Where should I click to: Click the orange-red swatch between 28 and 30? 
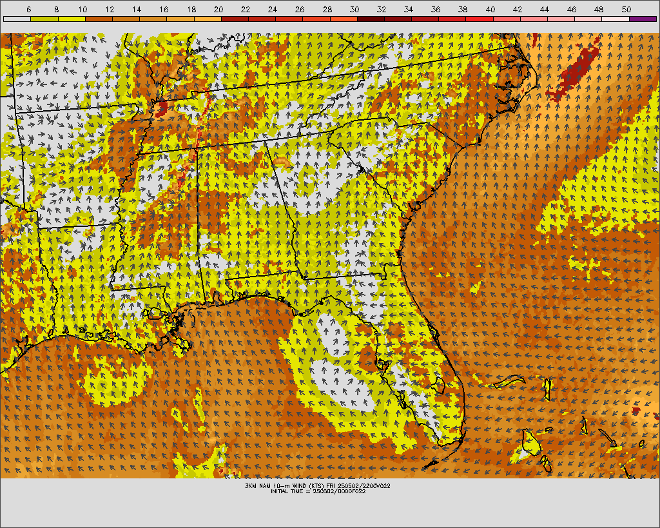344,19
